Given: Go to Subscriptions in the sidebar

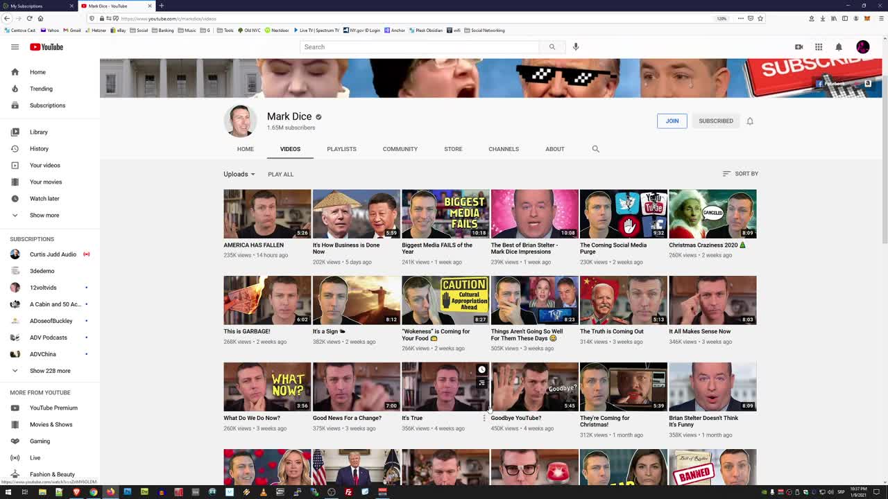Looking at the screenshot, I should pyautogui.click(x=47, y=105).
